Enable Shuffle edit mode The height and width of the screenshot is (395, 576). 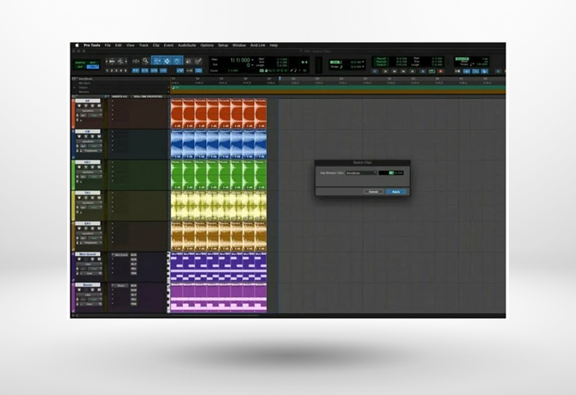[x=80, y=62]
